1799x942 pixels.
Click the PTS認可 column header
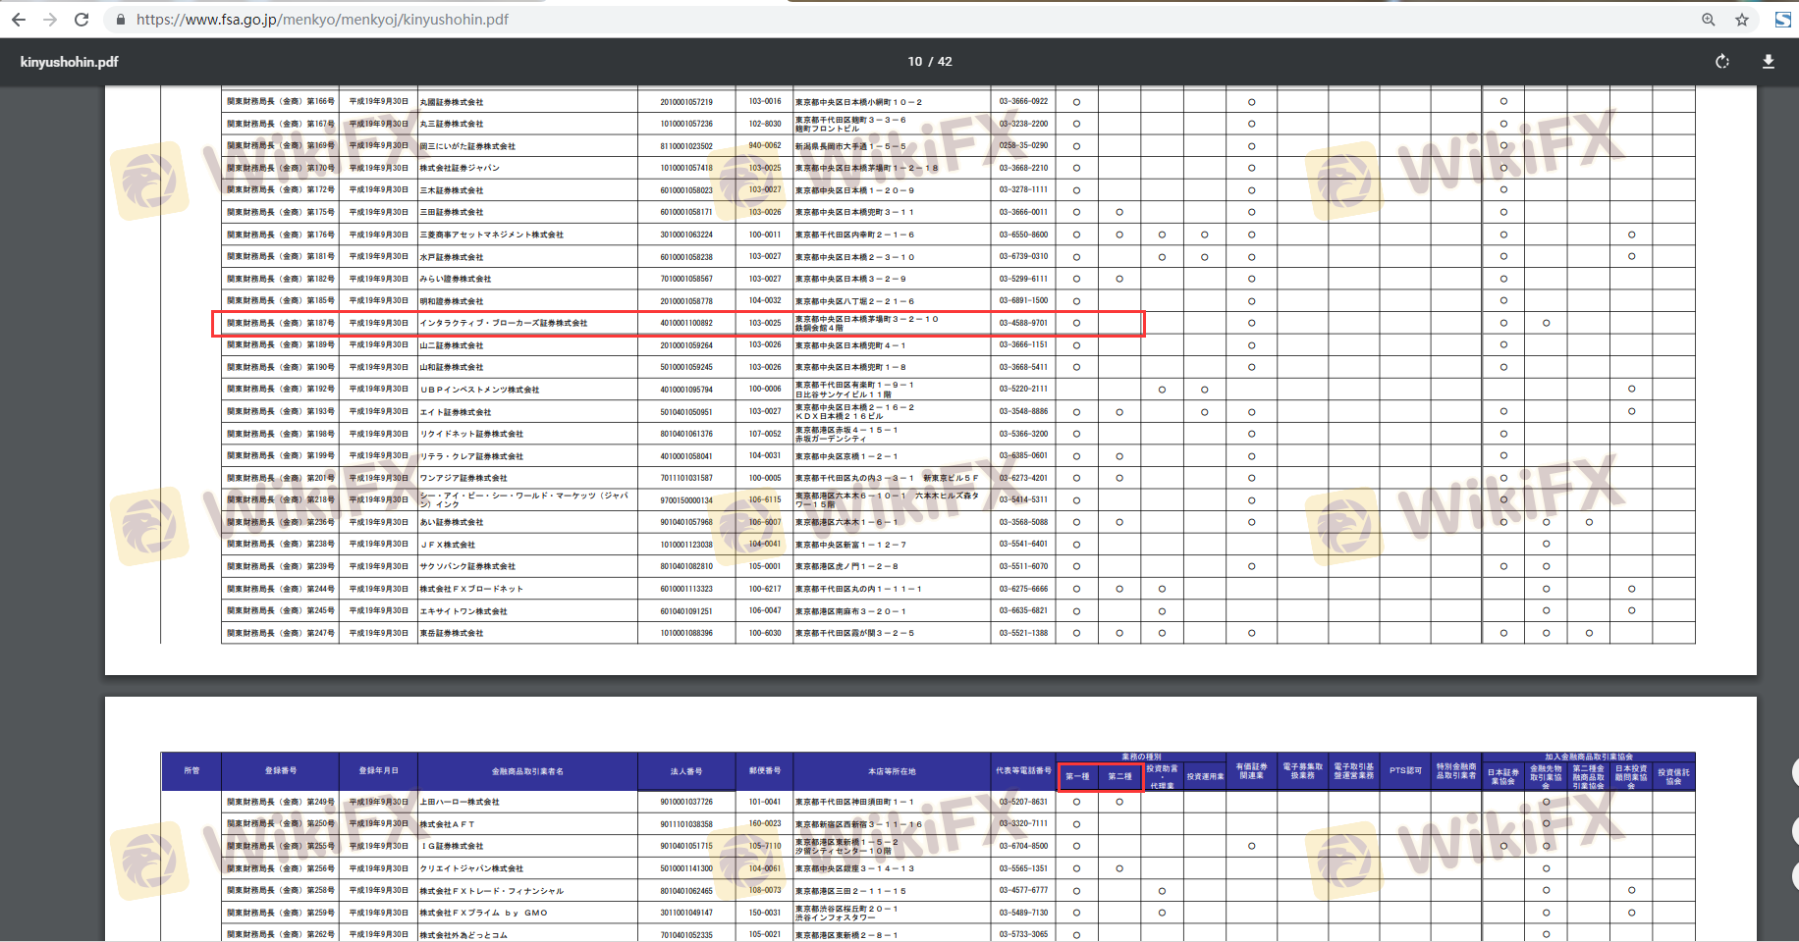[1404, 771]
